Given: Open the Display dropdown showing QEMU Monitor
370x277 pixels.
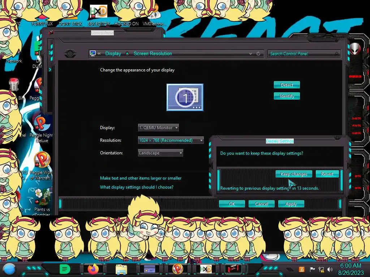Looking at the screenshot, I should (158, 127).
